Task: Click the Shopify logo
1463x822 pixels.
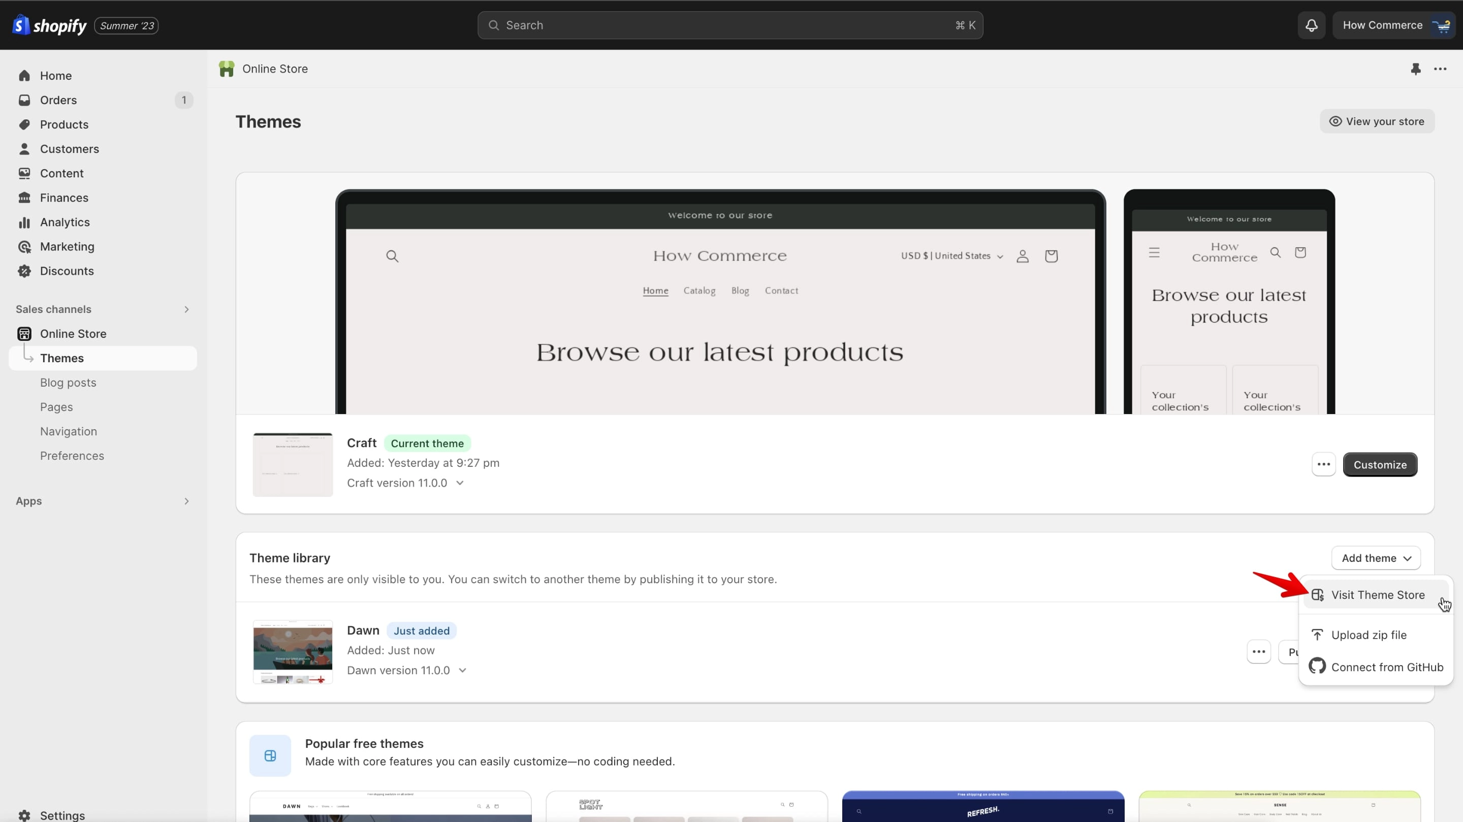Action: click(49, 25)
